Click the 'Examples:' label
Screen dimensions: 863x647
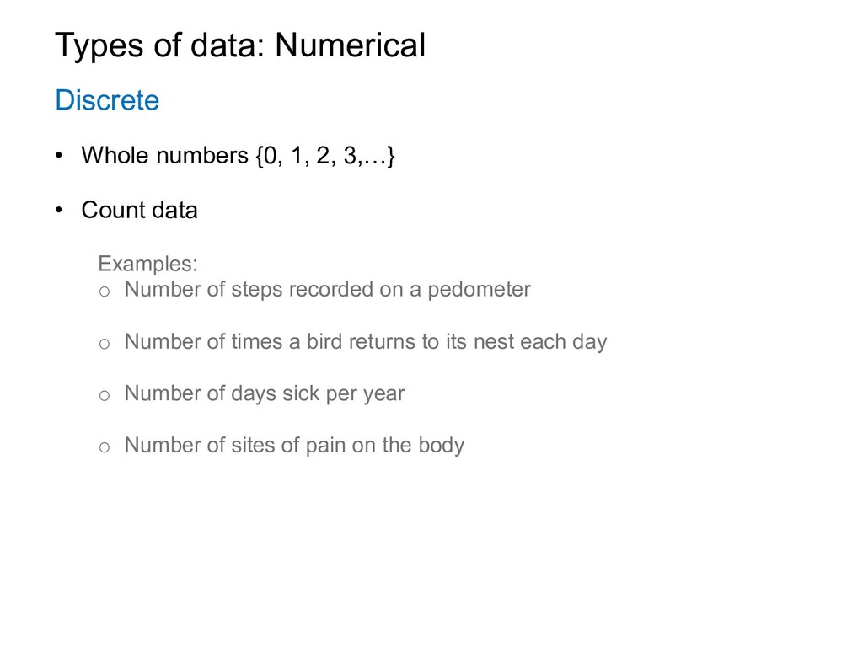pos(147,264)
